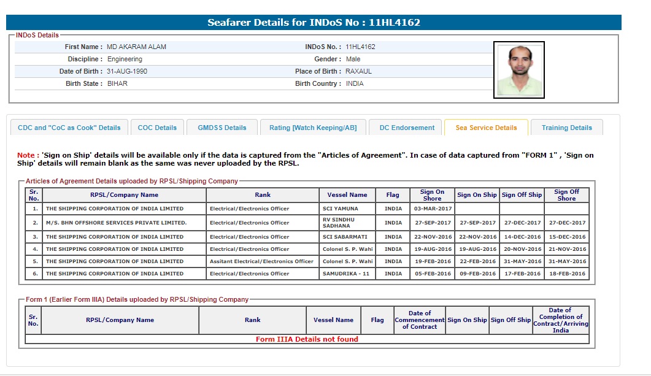The height and width of the screenshot is (376, 651).
Task: View the DC Endorsement tab
Action: [406, 128]
